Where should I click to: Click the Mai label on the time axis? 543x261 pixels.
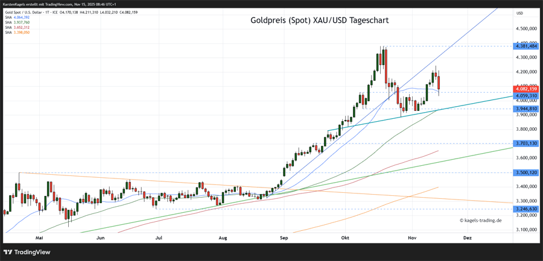pos(39,238)
